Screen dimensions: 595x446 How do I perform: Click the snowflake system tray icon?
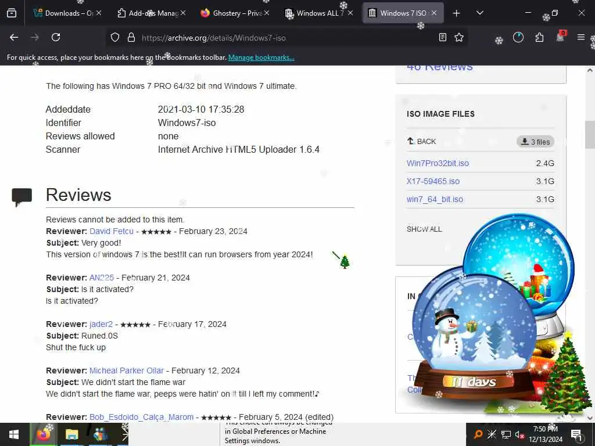point(492,434)
